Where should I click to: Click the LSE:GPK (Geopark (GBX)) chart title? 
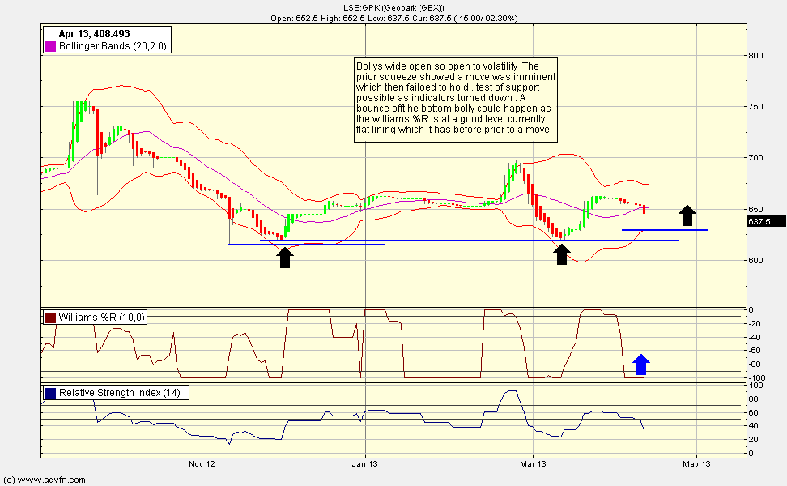(393, 7)
